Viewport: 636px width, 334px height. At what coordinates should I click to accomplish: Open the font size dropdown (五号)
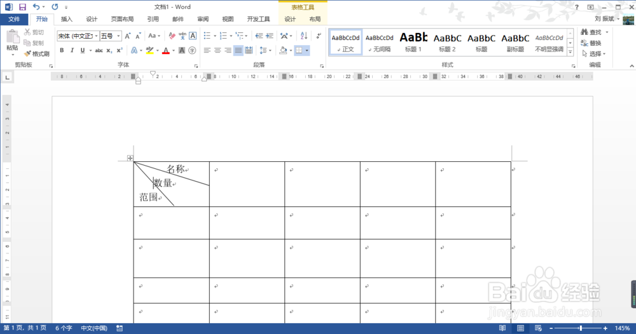click(118, 36)
